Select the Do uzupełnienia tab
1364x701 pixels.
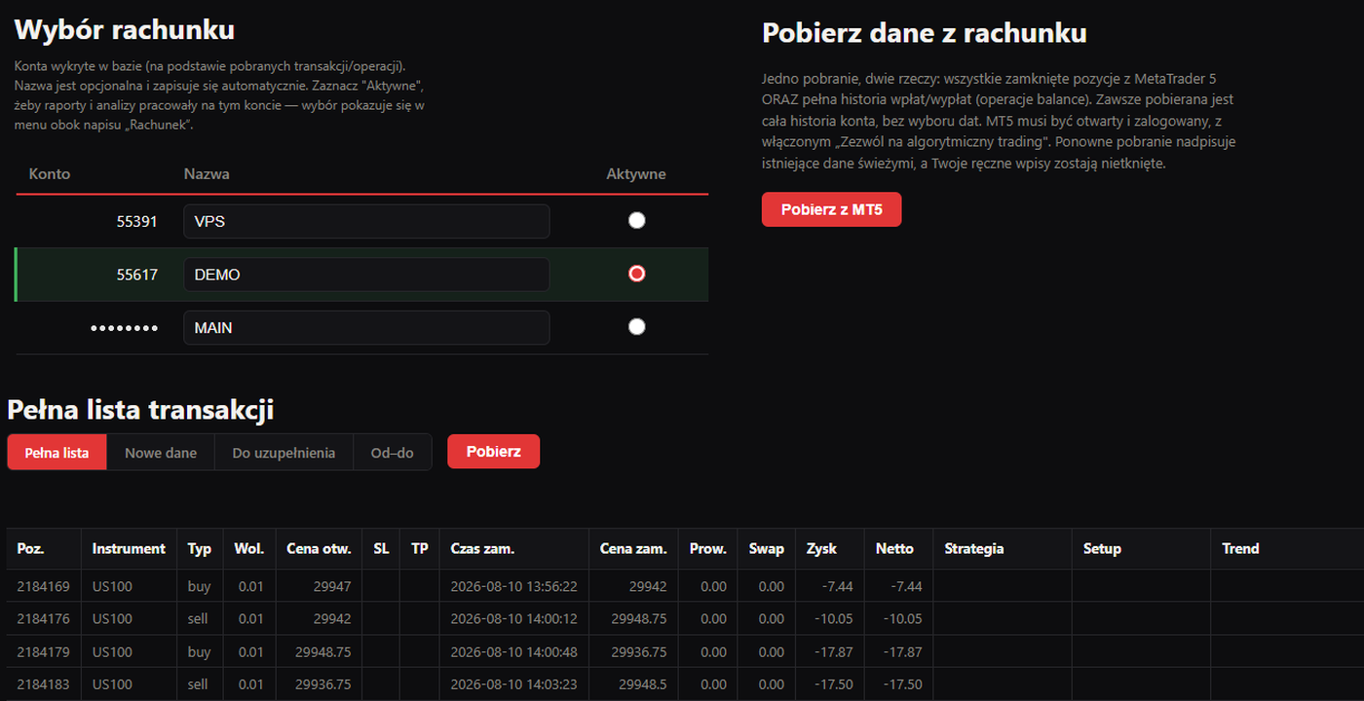(284, 453)
